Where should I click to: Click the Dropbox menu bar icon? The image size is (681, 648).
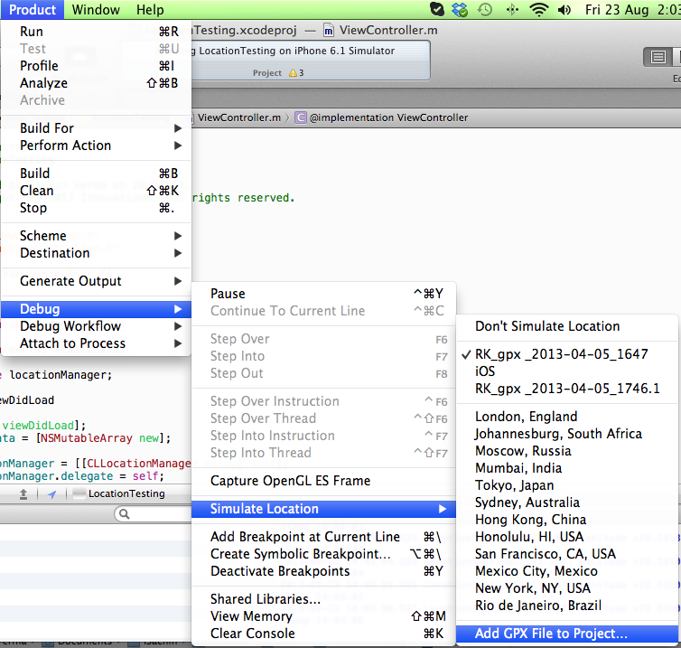[x=462, y=10]
